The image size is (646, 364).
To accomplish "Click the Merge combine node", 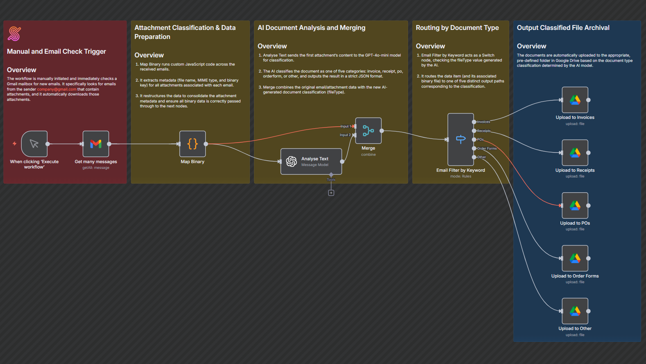I will (368, 131).
